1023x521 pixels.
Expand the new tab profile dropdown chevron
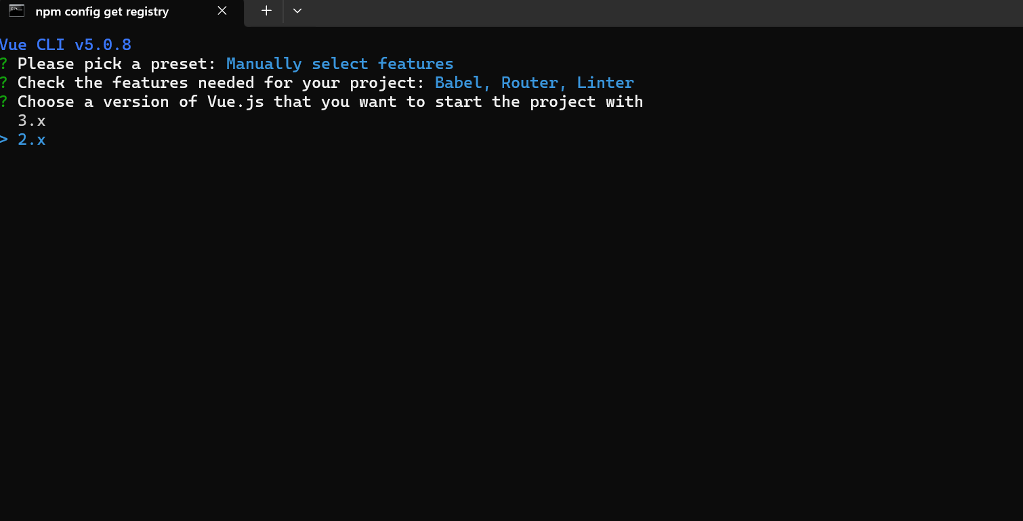click(297, 11)
